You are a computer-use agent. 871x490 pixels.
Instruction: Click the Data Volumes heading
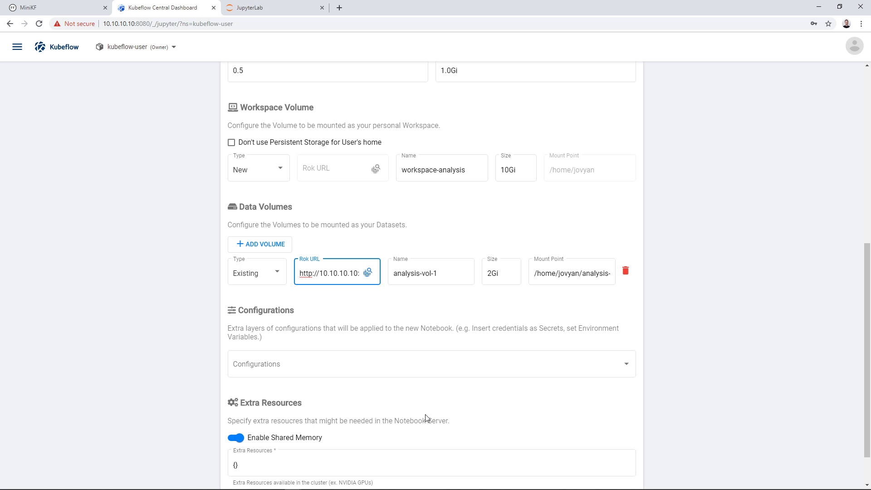[x=260, y=207]
